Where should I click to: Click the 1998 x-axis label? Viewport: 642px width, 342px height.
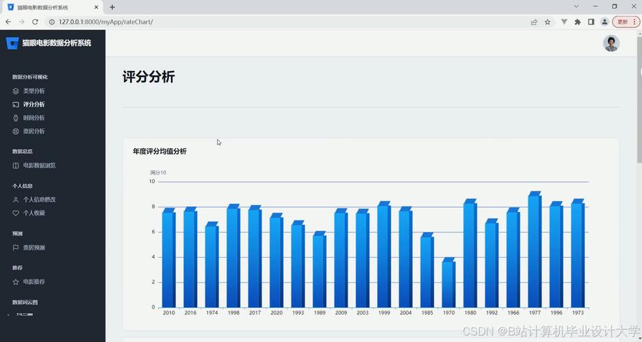pos(233,313)
